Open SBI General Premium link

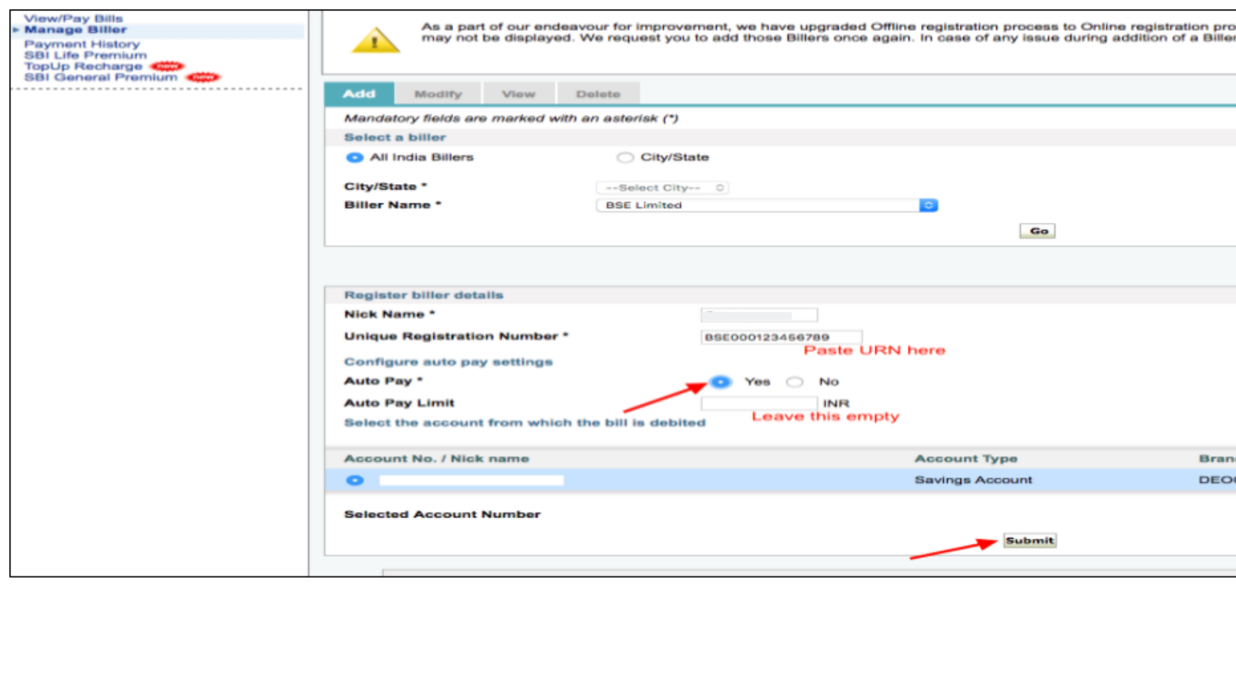(x=101, y=77)
